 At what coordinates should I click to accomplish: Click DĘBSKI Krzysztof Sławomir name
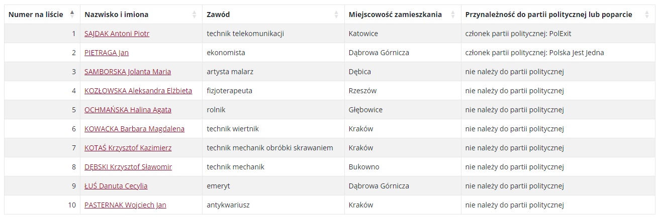(x=128, y=167)
